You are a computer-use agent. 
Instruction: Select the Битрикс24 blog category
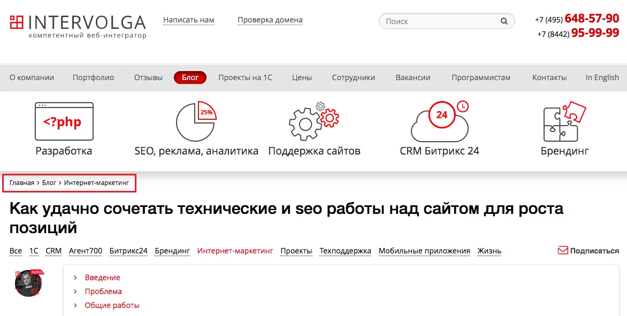click(x=128, y=250)
